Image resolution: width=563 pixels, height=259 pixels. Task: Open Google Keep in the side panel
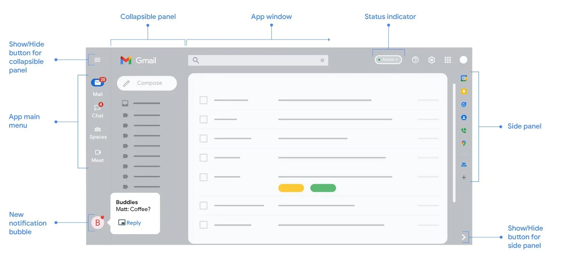(464, 91)
